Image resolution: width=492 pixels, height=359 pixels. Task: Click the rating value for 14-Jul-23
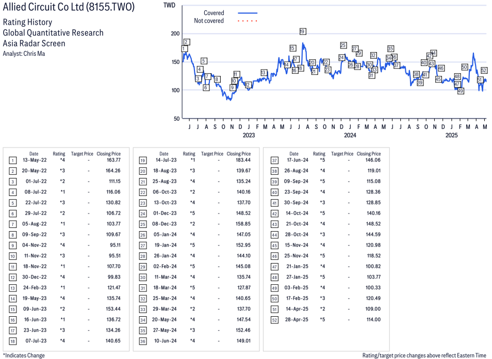193,160
